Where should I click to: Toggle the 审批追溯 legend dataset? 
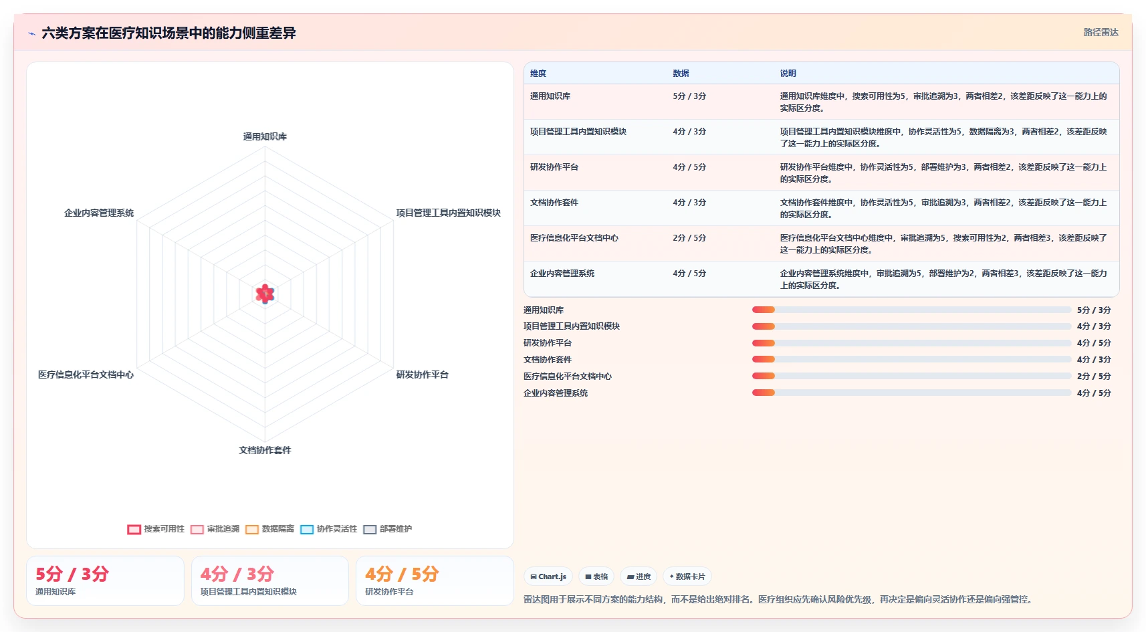(215, 529)
